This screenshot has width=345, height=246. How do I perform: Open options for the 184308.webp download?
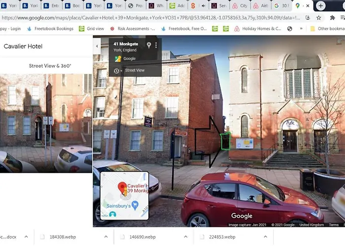106,237
